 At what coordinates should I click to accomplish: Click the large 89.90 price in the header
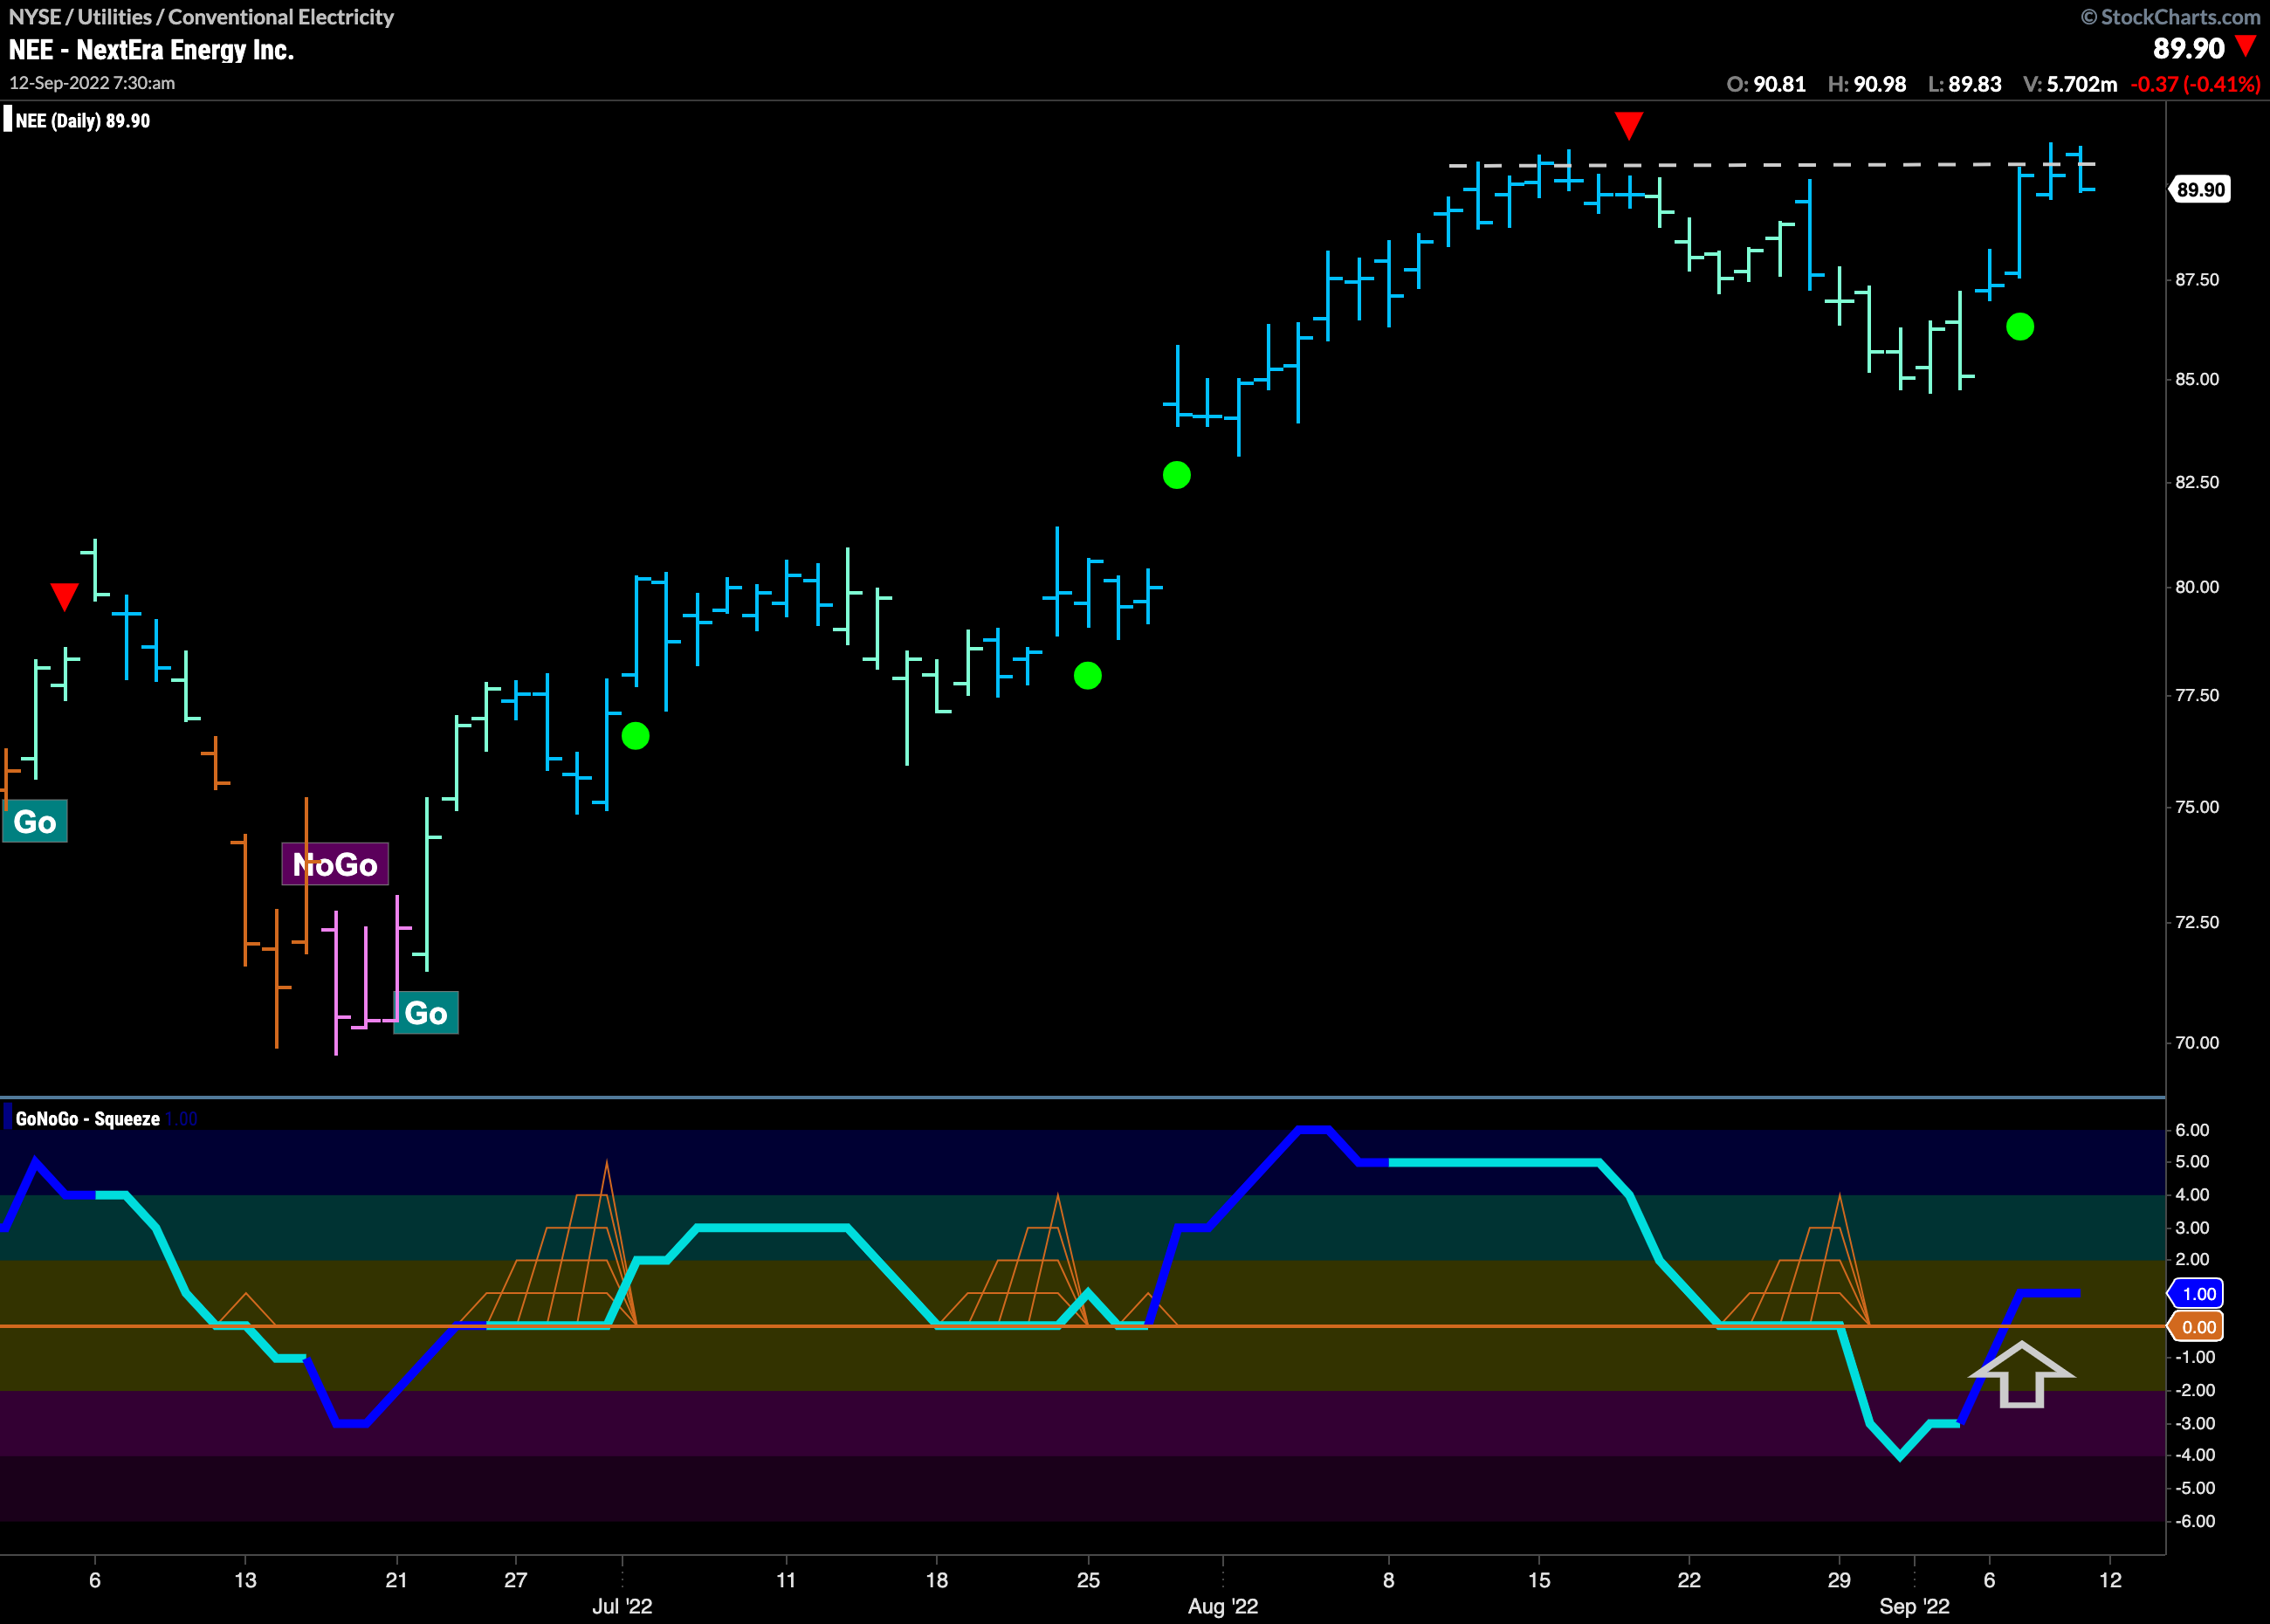coord(2188,48)
